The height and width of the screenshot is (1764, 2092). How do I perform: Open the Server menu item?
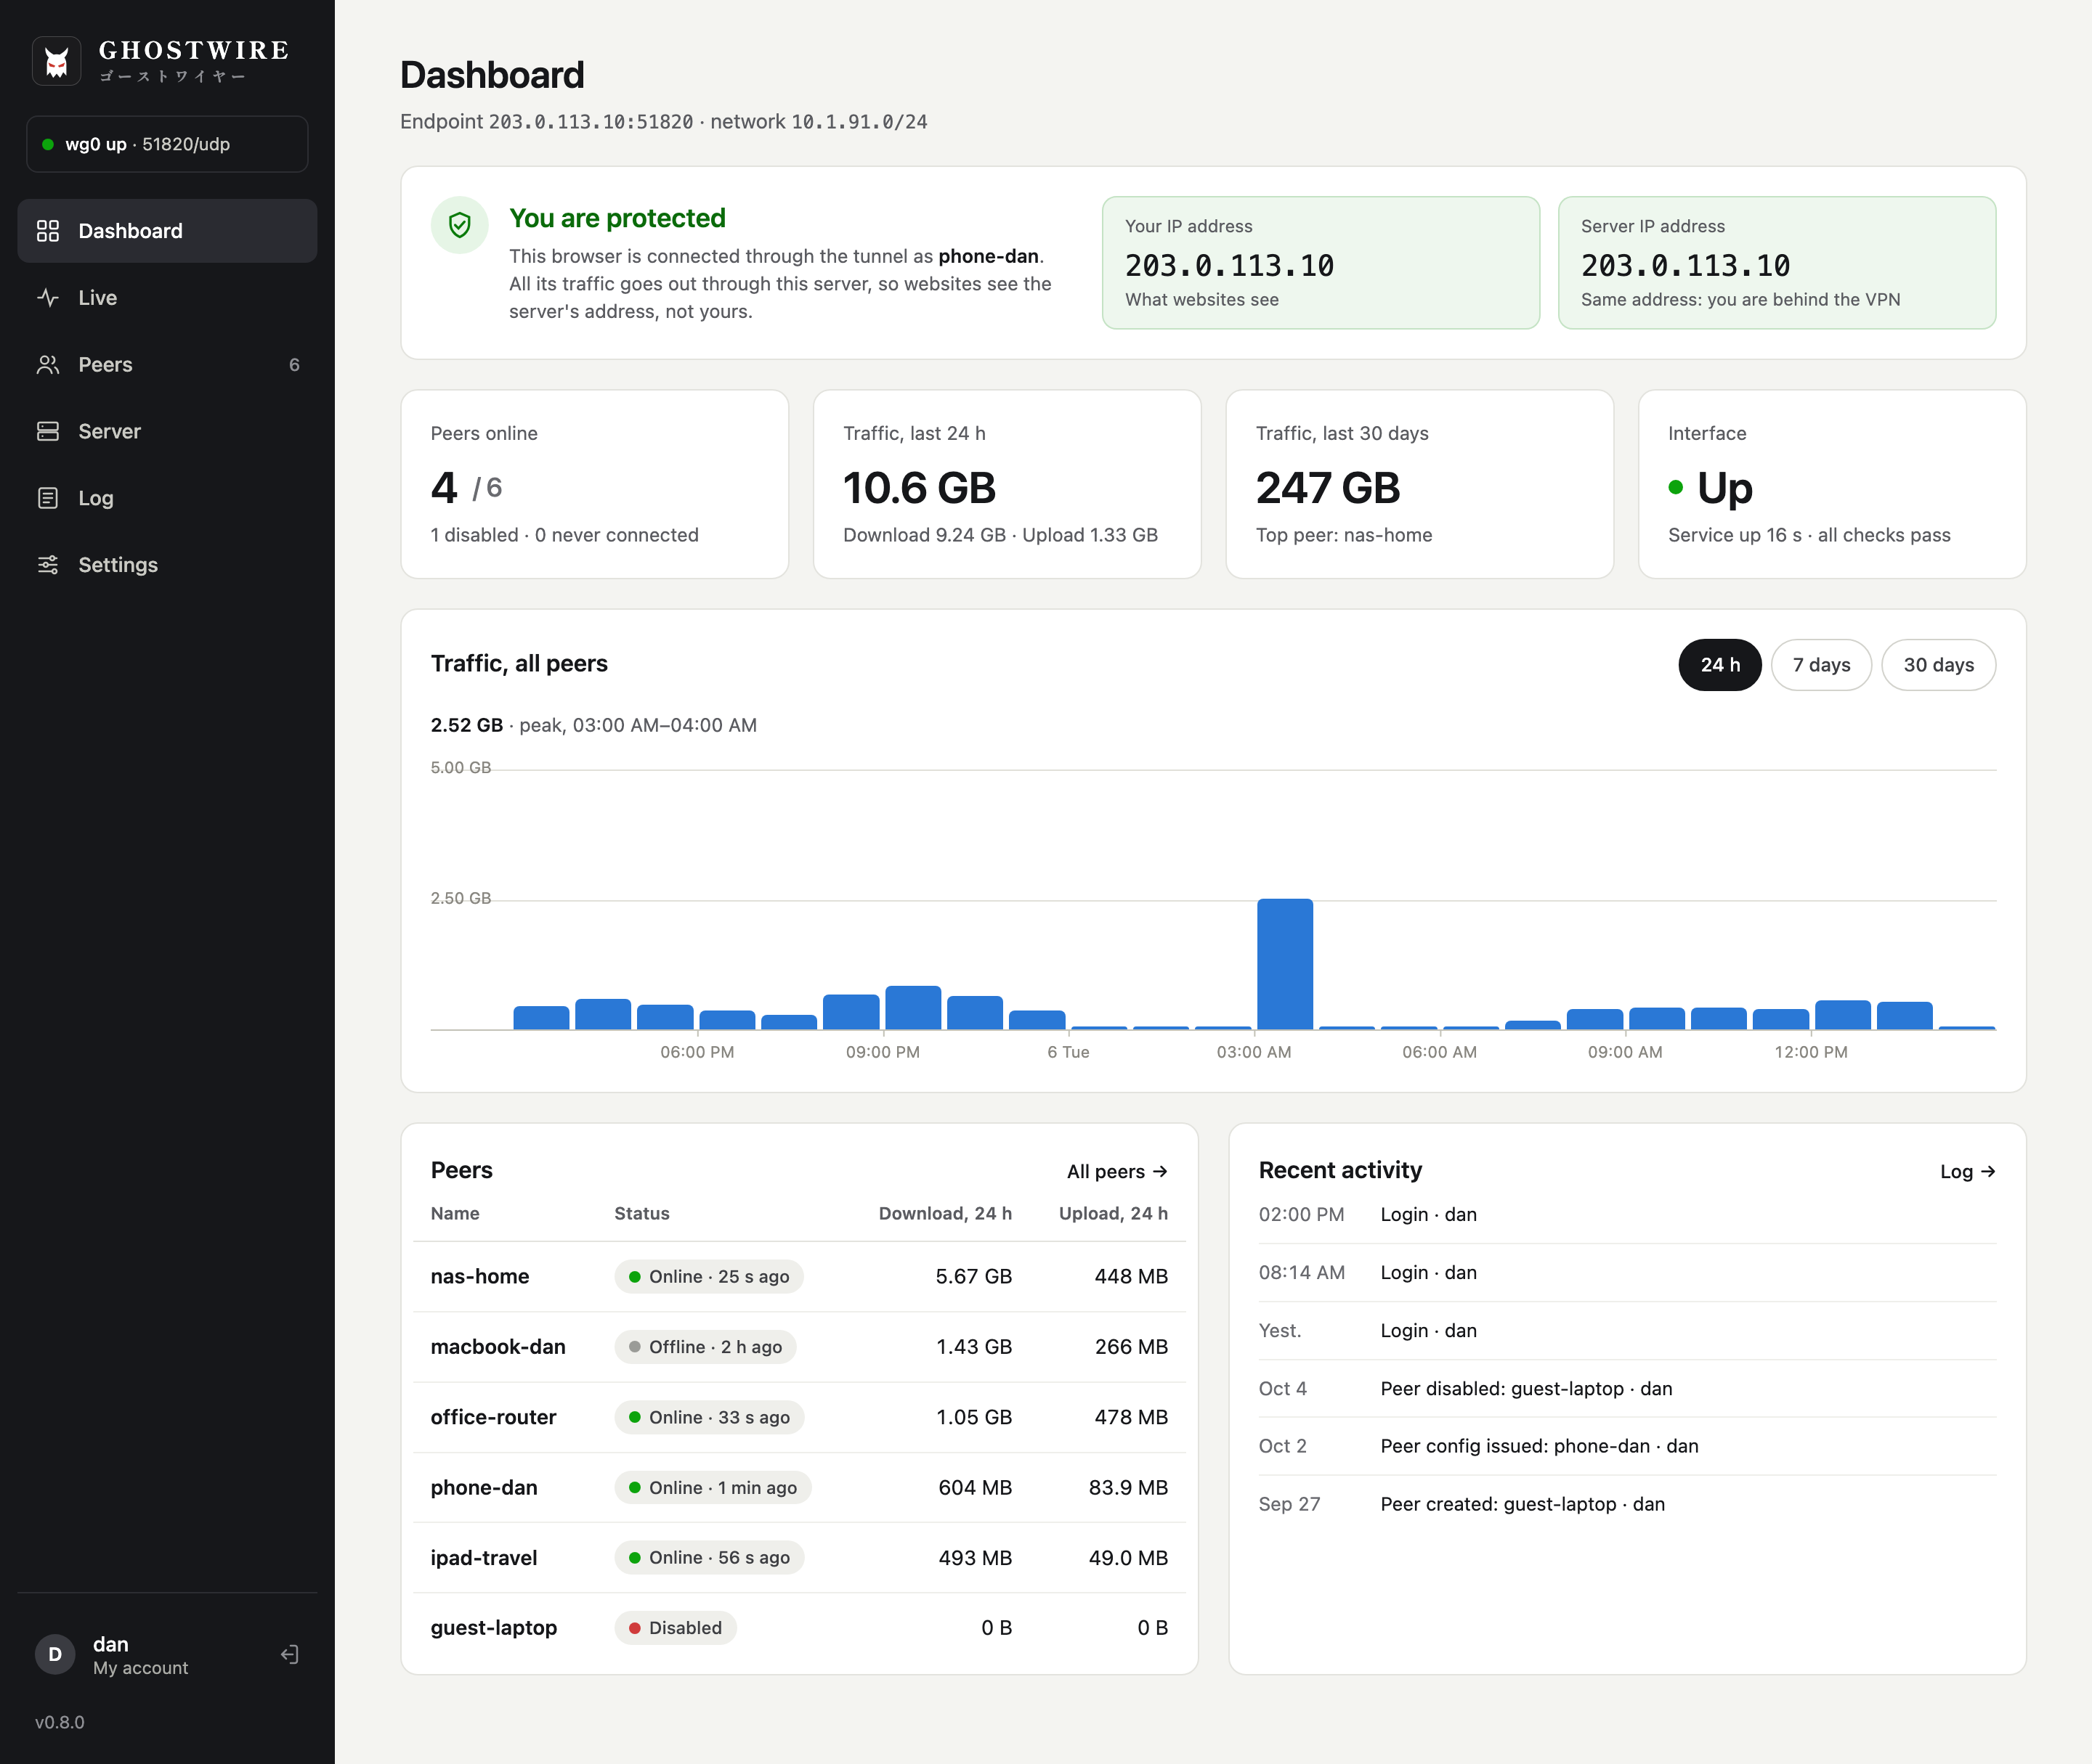(x=167, y=431)
